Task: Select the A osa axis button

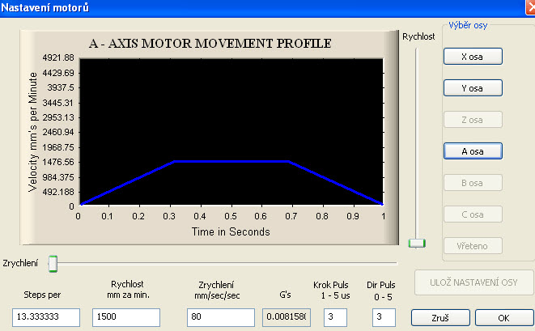Action: [x=473, y=151]
